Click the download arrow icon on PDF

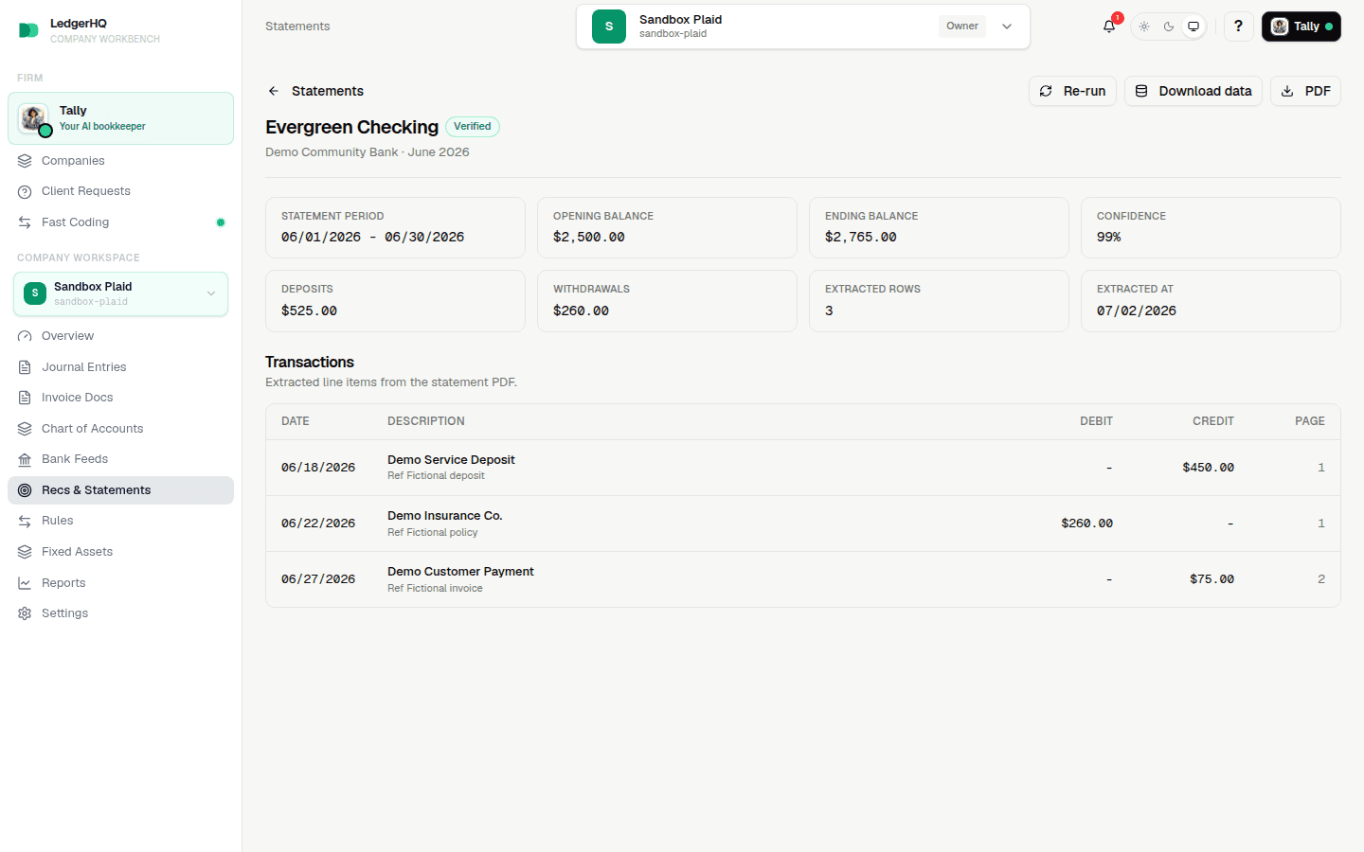pyautogui.click(x=1287, y=91)
